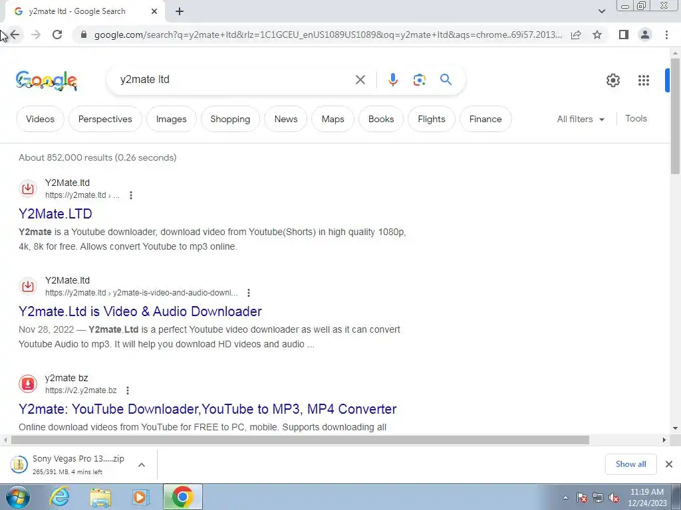
Task: Click the first Y2Mate.ltd result favicon
Action: [28, 189]
